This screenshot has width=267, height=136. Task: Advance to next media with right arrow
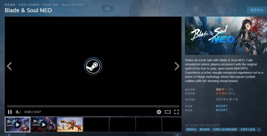click(177, 66)
